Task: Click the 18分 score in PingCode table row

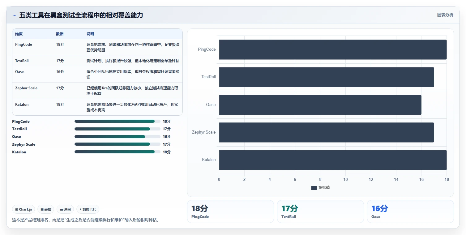Action: click(x=60, y=45)
